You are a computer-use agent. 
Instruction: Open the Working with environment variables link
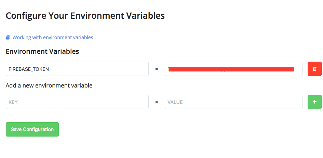click(x=53, y=37)
